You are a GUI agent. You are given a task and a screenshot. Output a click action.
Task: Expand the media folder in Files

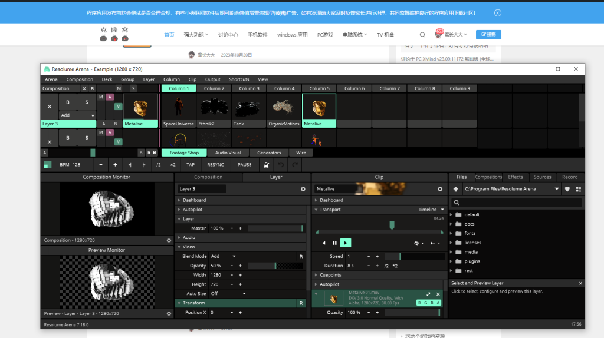point(451,252)
